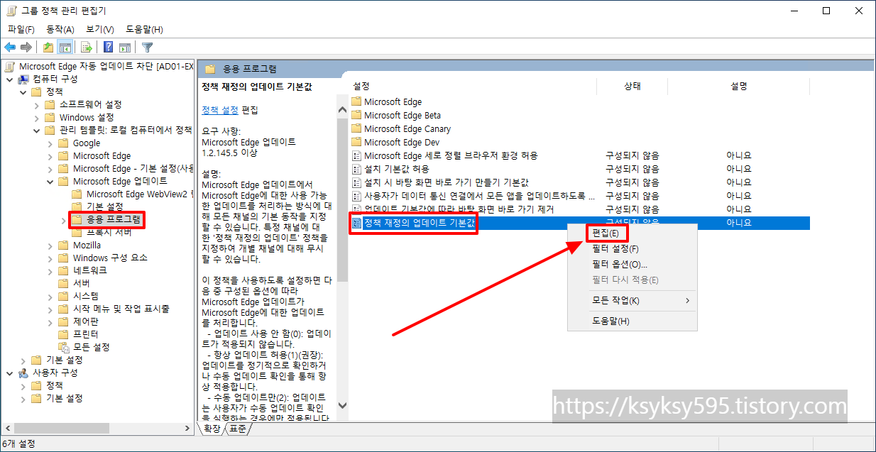The height and width of the screenshot is (452, 876).
Task: Open the 동작(A) menu
Action: coord(60,29)
